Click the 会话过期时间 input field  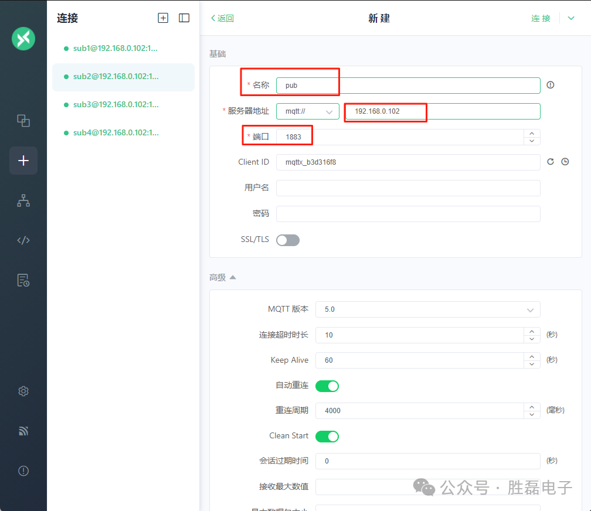pyautogui.click(x=428, y=461)
